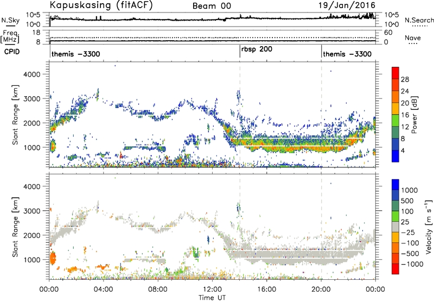The image size is (434, 301).
Task: Click the "3000" tick of the velocity panel
Action: (31, 211)
